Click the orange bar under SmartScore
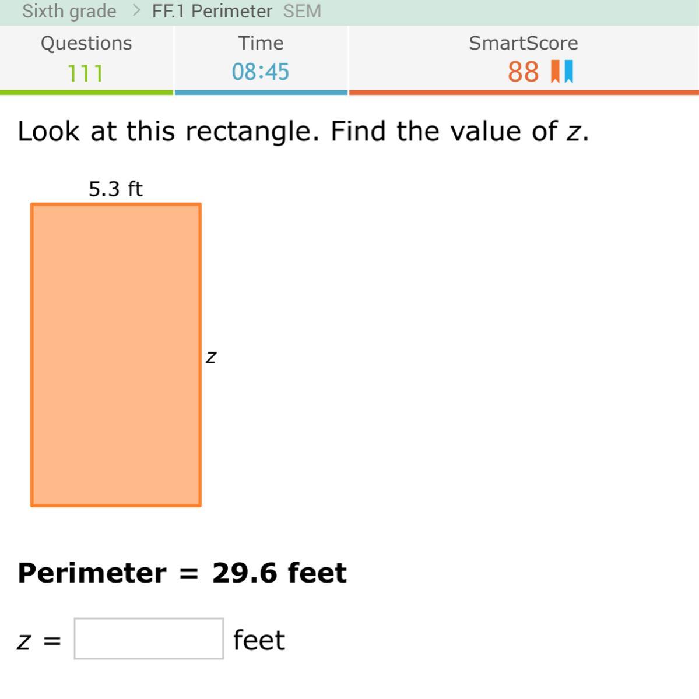699x699 pixels. [524, 92]
